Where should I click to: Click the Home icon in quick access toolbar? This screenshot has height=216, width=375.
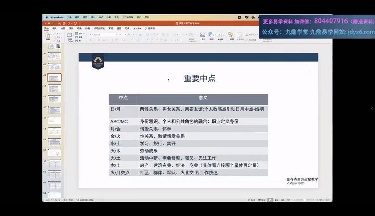60,23
